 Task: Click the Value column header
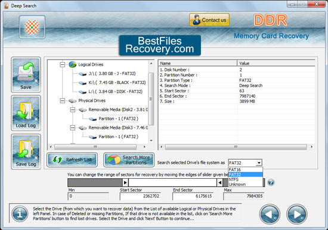(x=276, y=63)
